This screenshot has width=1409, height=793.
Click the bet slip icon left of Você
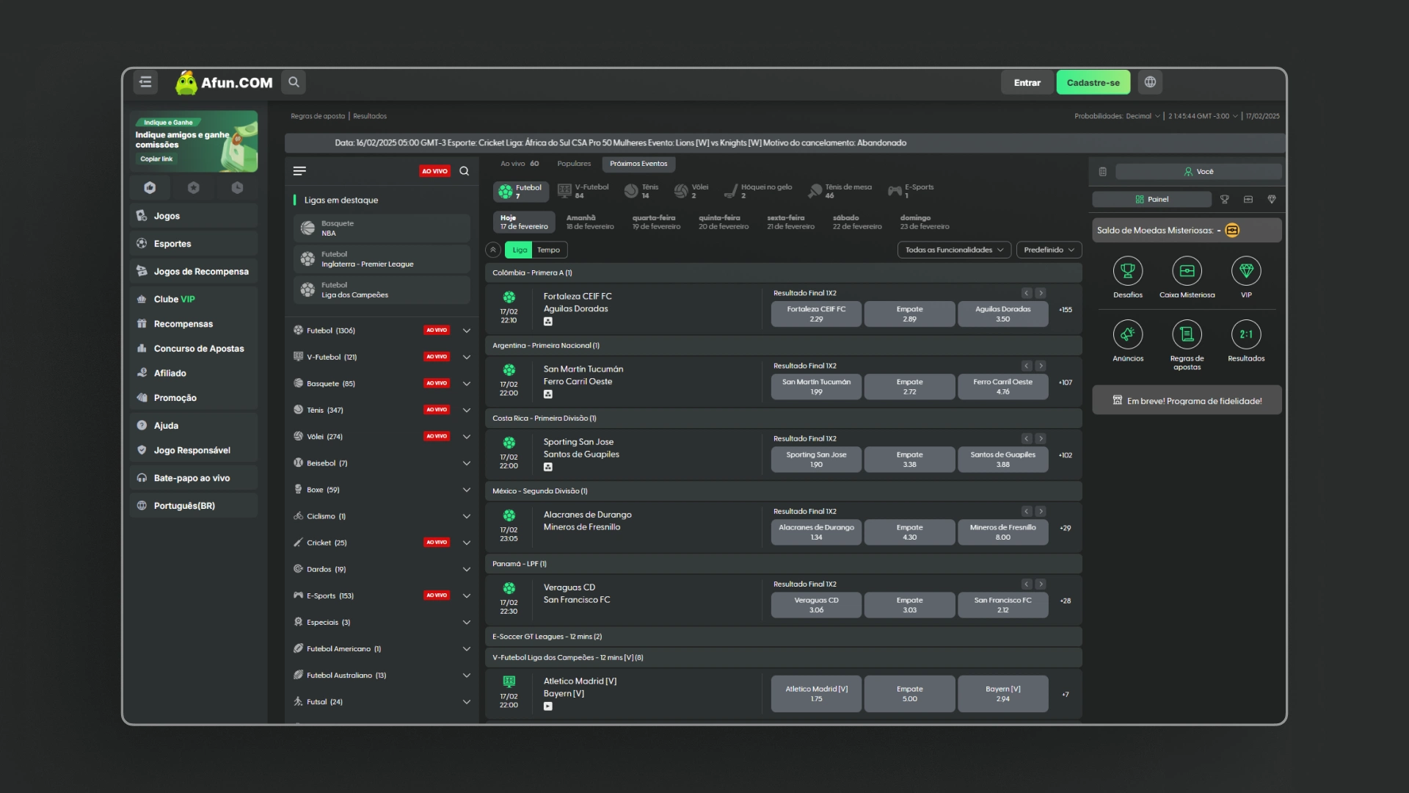click(x=1102, y=172)
